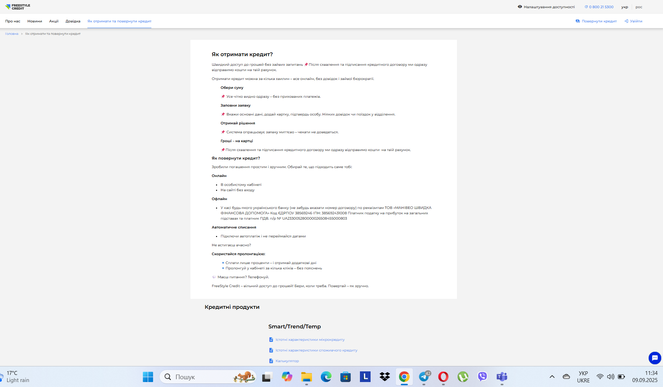663x387 pixels.
Task: Click the Smart/Trend/Temp product title
Action: 295,327
